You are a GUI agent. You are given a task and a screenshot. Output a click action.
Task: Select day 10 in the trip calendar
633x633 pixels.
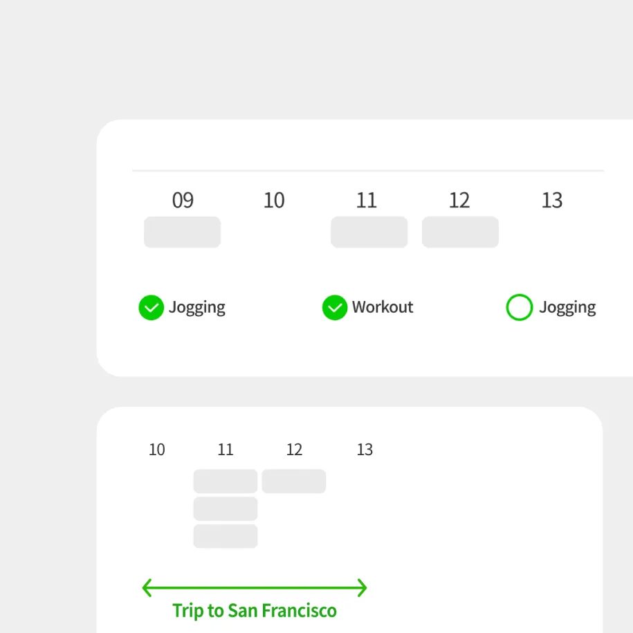click(x=157, y=450)
